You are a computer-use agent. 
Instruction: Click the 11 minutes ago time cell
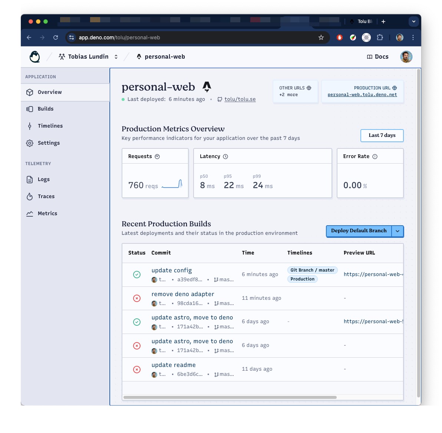261,298
